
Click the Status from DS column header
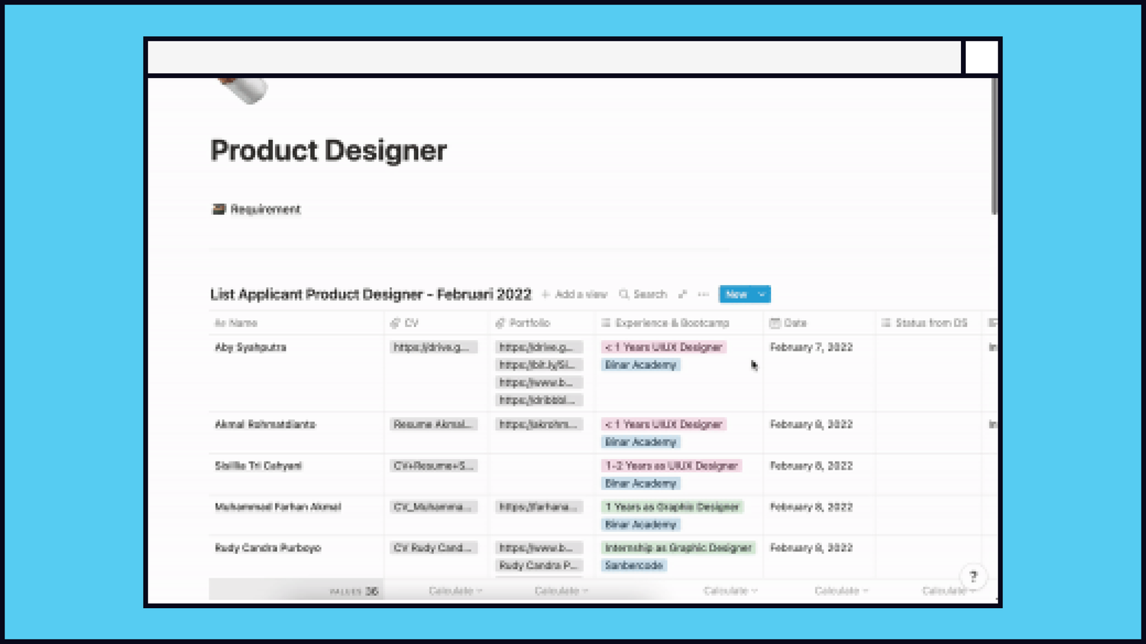pos(928,323)
